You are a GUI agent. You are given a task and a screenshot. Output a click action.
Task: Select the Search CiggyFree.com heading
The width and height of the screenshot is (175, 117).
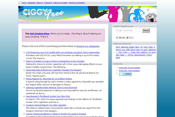click(123, 26)
